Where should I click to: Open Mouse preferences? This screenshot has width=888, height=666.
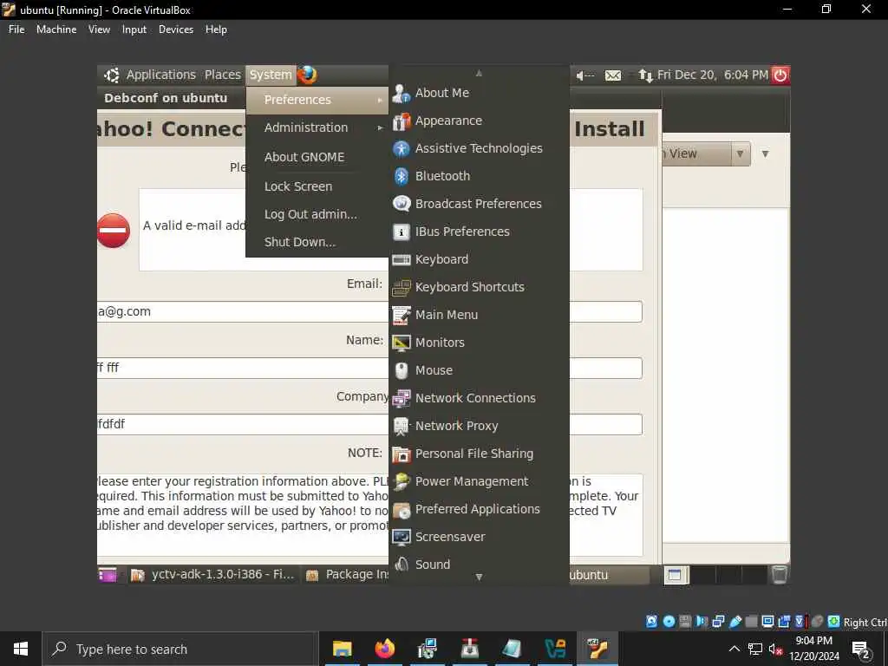[479, 370]
